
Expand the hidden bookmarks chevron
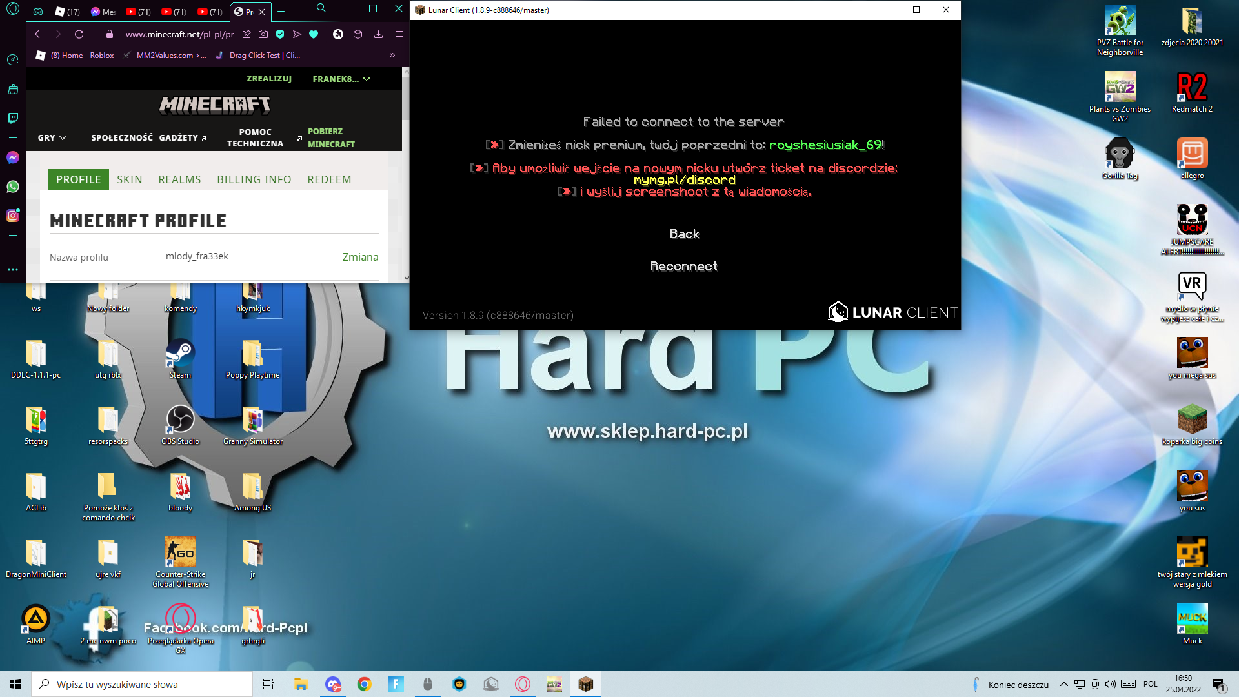(x=392, y=56)
